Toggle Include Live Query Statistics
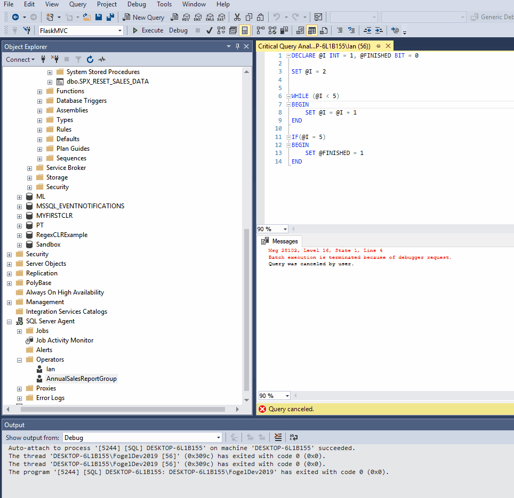Screen dimensions: 514x498 272,30
